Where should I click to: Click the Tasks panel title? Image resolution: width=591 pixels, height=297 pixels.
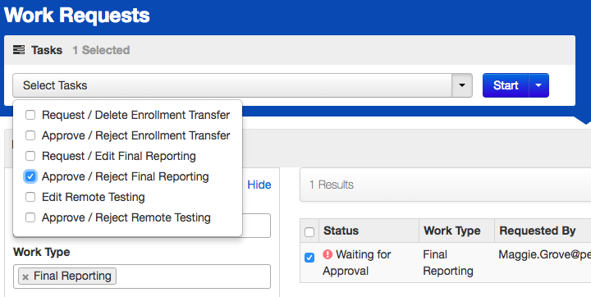point(47,50)
